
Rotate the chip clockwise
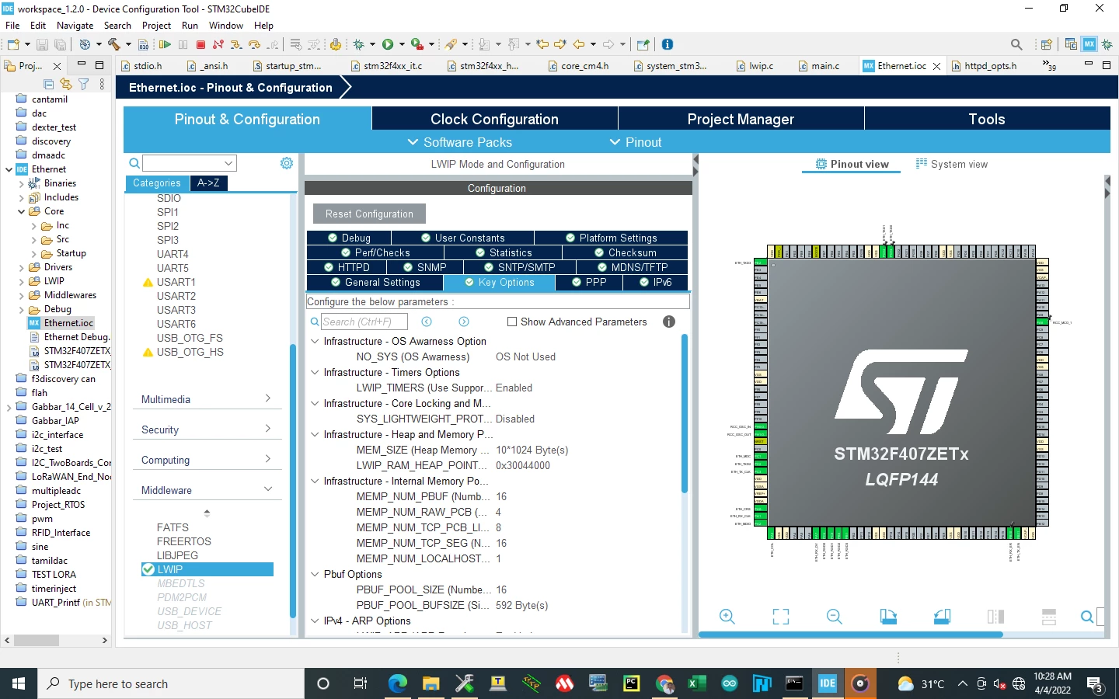click(x=888, y=617)
